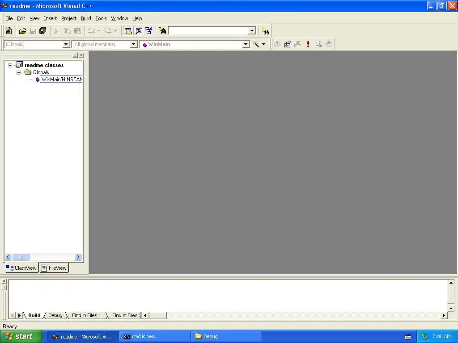Open the (Globals) class dropdown

66,44
